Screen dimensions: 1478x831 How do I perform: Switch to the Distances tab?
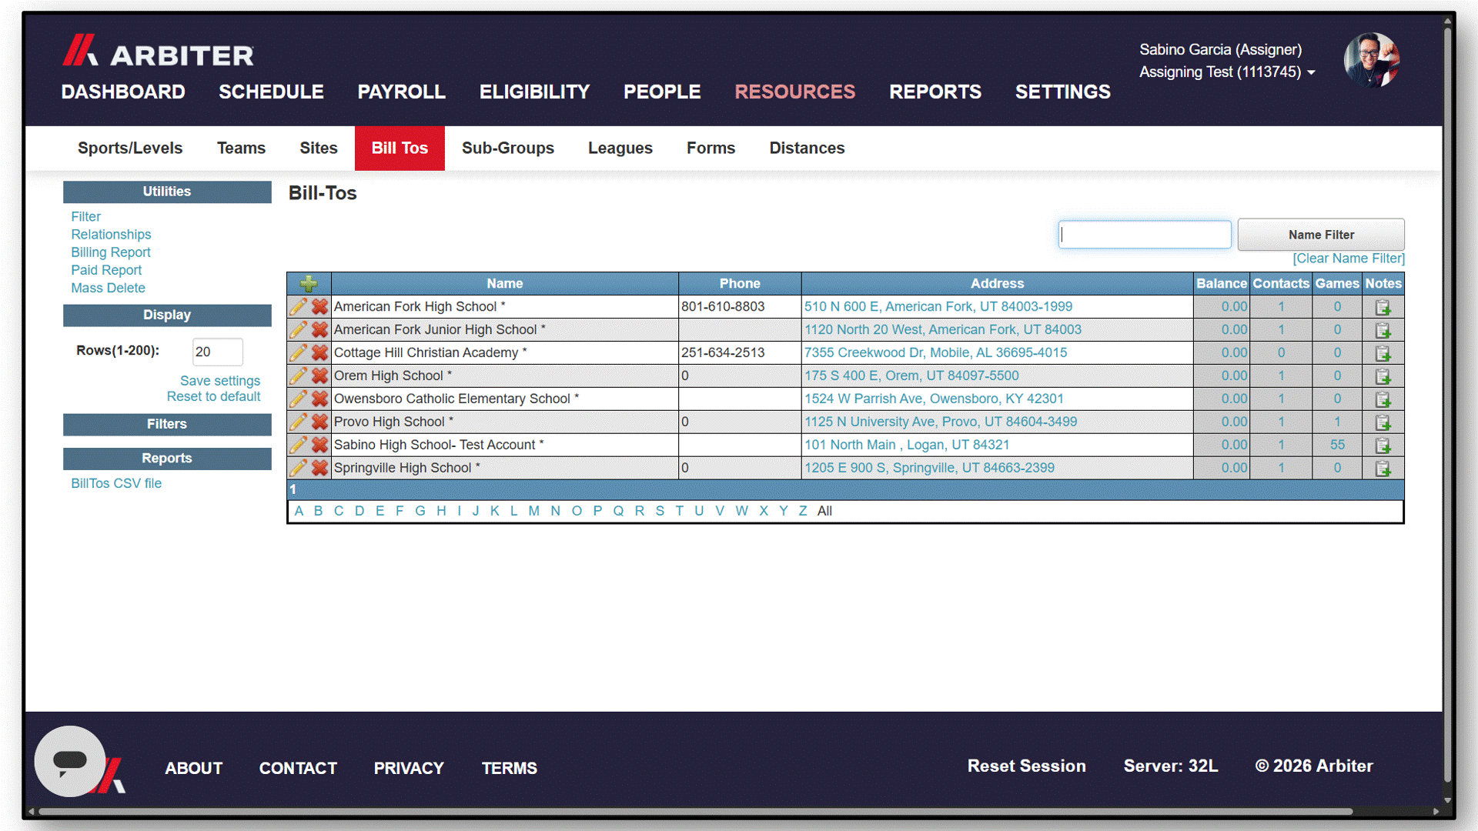tap(807, 148)
